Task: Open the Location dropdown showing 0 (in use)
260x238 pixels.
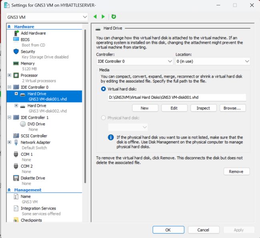Action: point(213,61)
